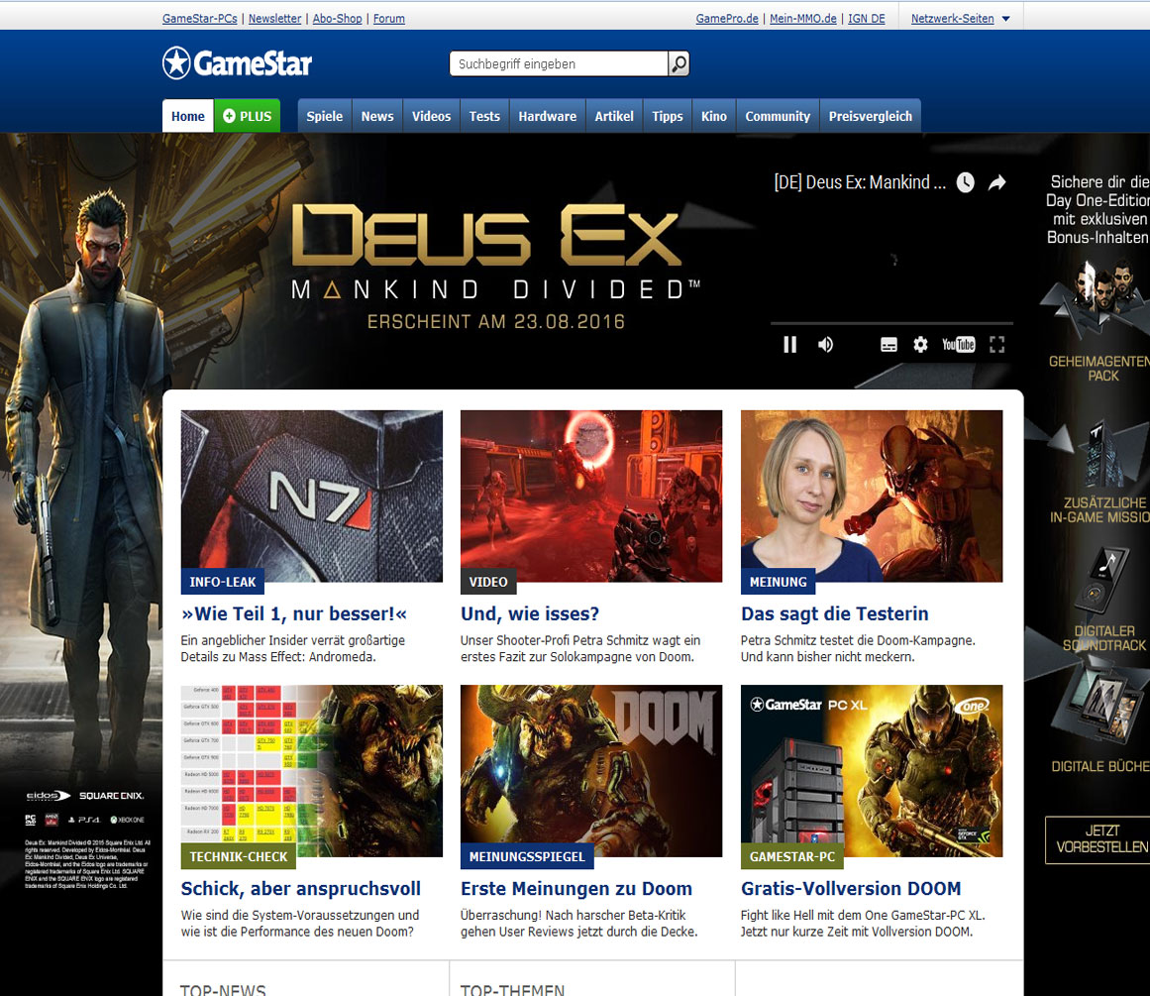Enter fullscreen video mode
This screenshot has height=996, width=1150.
(996, 344)
